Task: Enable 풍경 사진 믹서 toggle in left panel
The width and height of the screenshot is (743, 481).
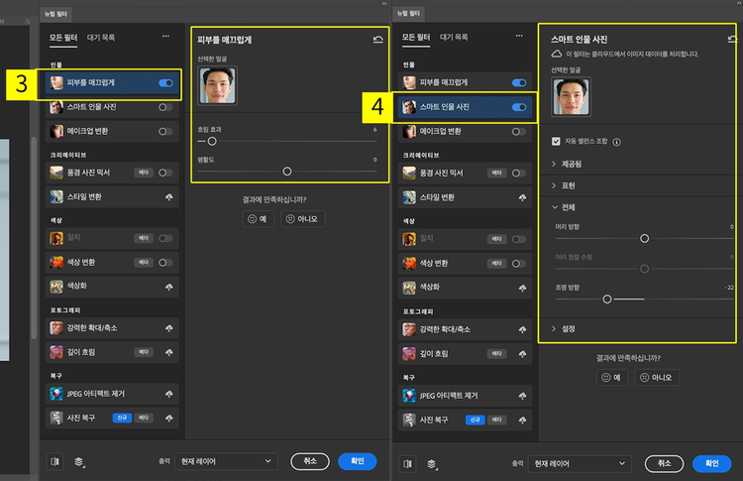Action: (165, 173)
